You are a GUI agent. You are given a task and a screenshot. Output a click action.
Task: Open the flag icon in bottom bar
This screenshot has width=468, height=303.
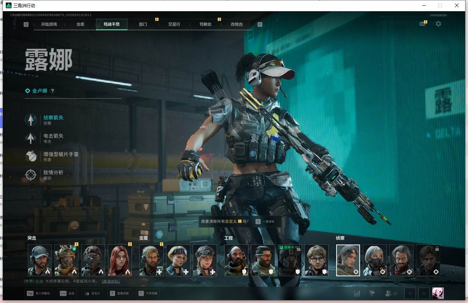coord(372,293)
